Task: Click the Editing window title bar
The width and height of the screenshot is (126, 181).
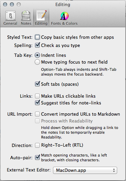Action: pos(63,5)
